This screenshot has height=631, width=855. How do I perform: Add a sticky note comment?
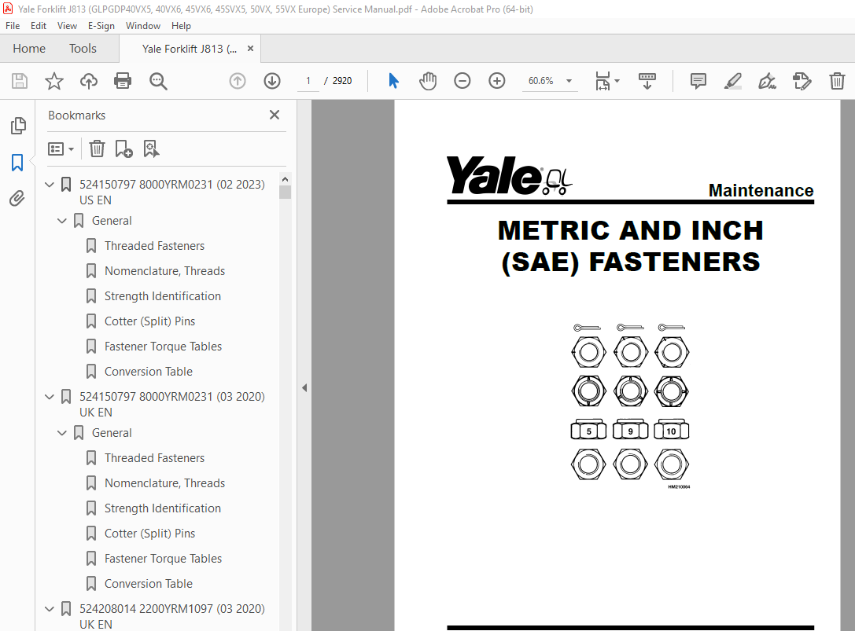pyautogui.click(x=698, y=81)
